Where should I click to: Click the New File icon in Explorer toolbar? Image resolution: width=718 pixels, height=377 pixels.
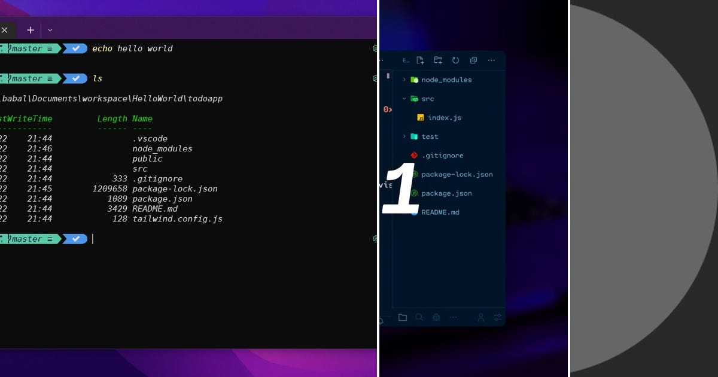pos(419,60)
